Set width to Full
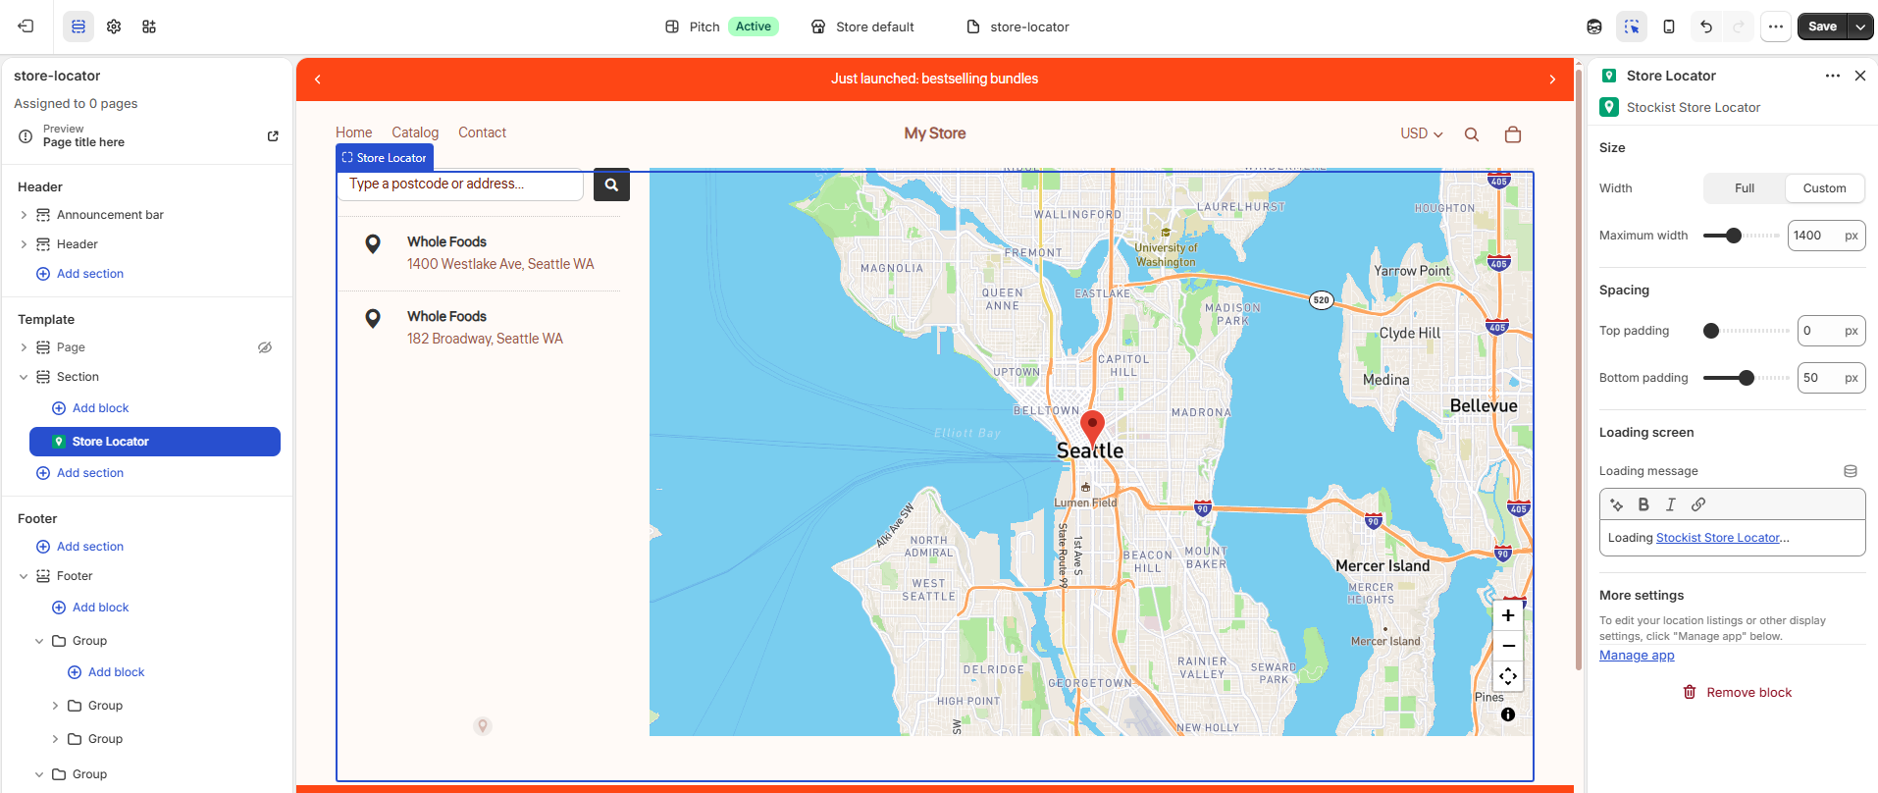 [x=1745, y=188]
